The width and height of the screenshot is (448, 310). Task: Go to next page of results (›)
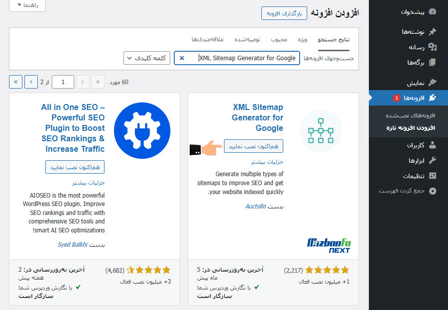click(x=31, y=82)
